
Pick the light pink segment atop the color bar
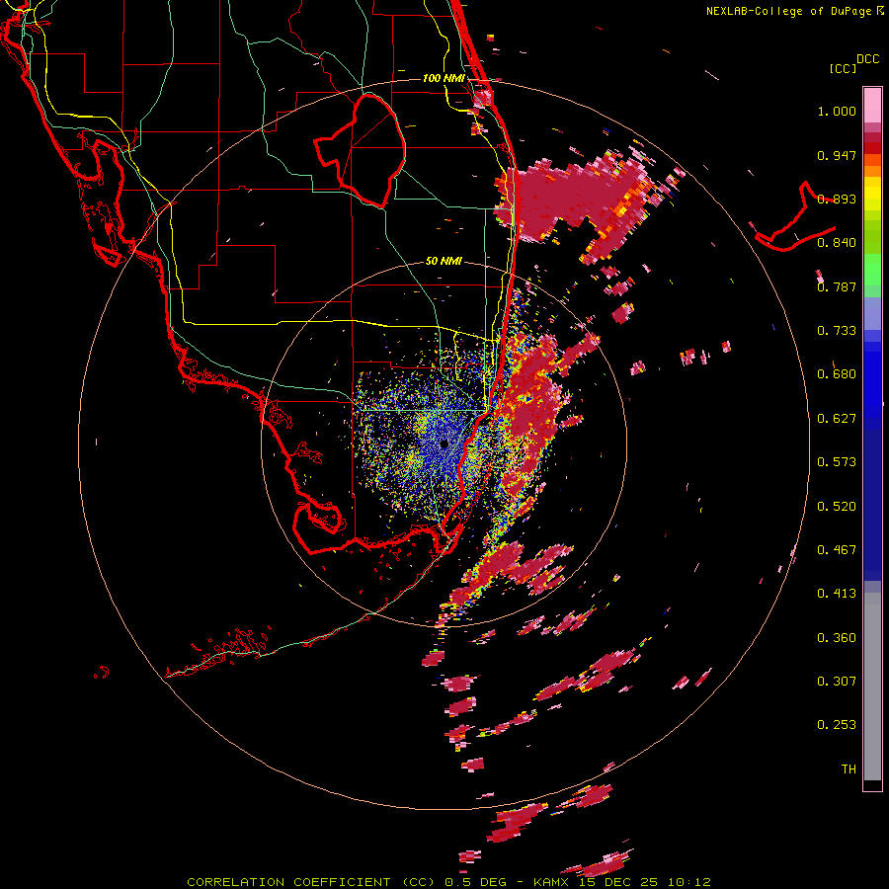pyautogui.click(x=872, y=105)
